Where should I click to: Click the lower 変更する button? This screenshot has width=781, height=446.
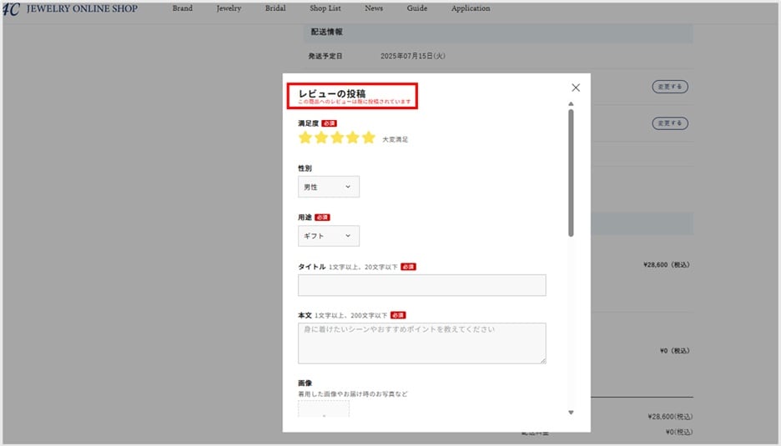[x=670, y=123]
